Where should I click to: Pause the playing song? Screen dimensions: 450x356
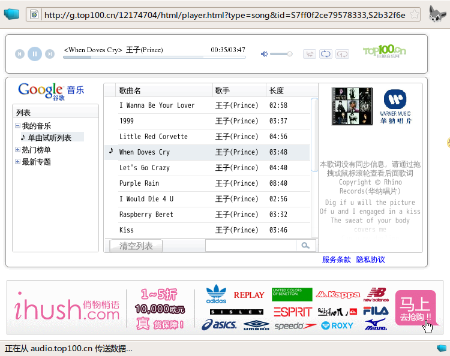35,54
